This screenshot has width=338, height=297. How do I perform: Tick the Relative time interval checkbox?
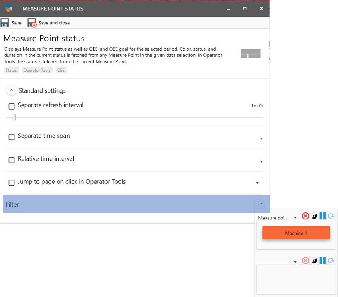12,160
